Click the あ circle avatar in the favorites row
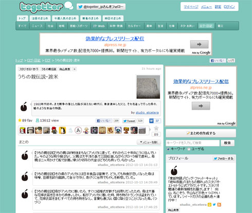This screenshot has height=213, width=252. tap(78, 130)
